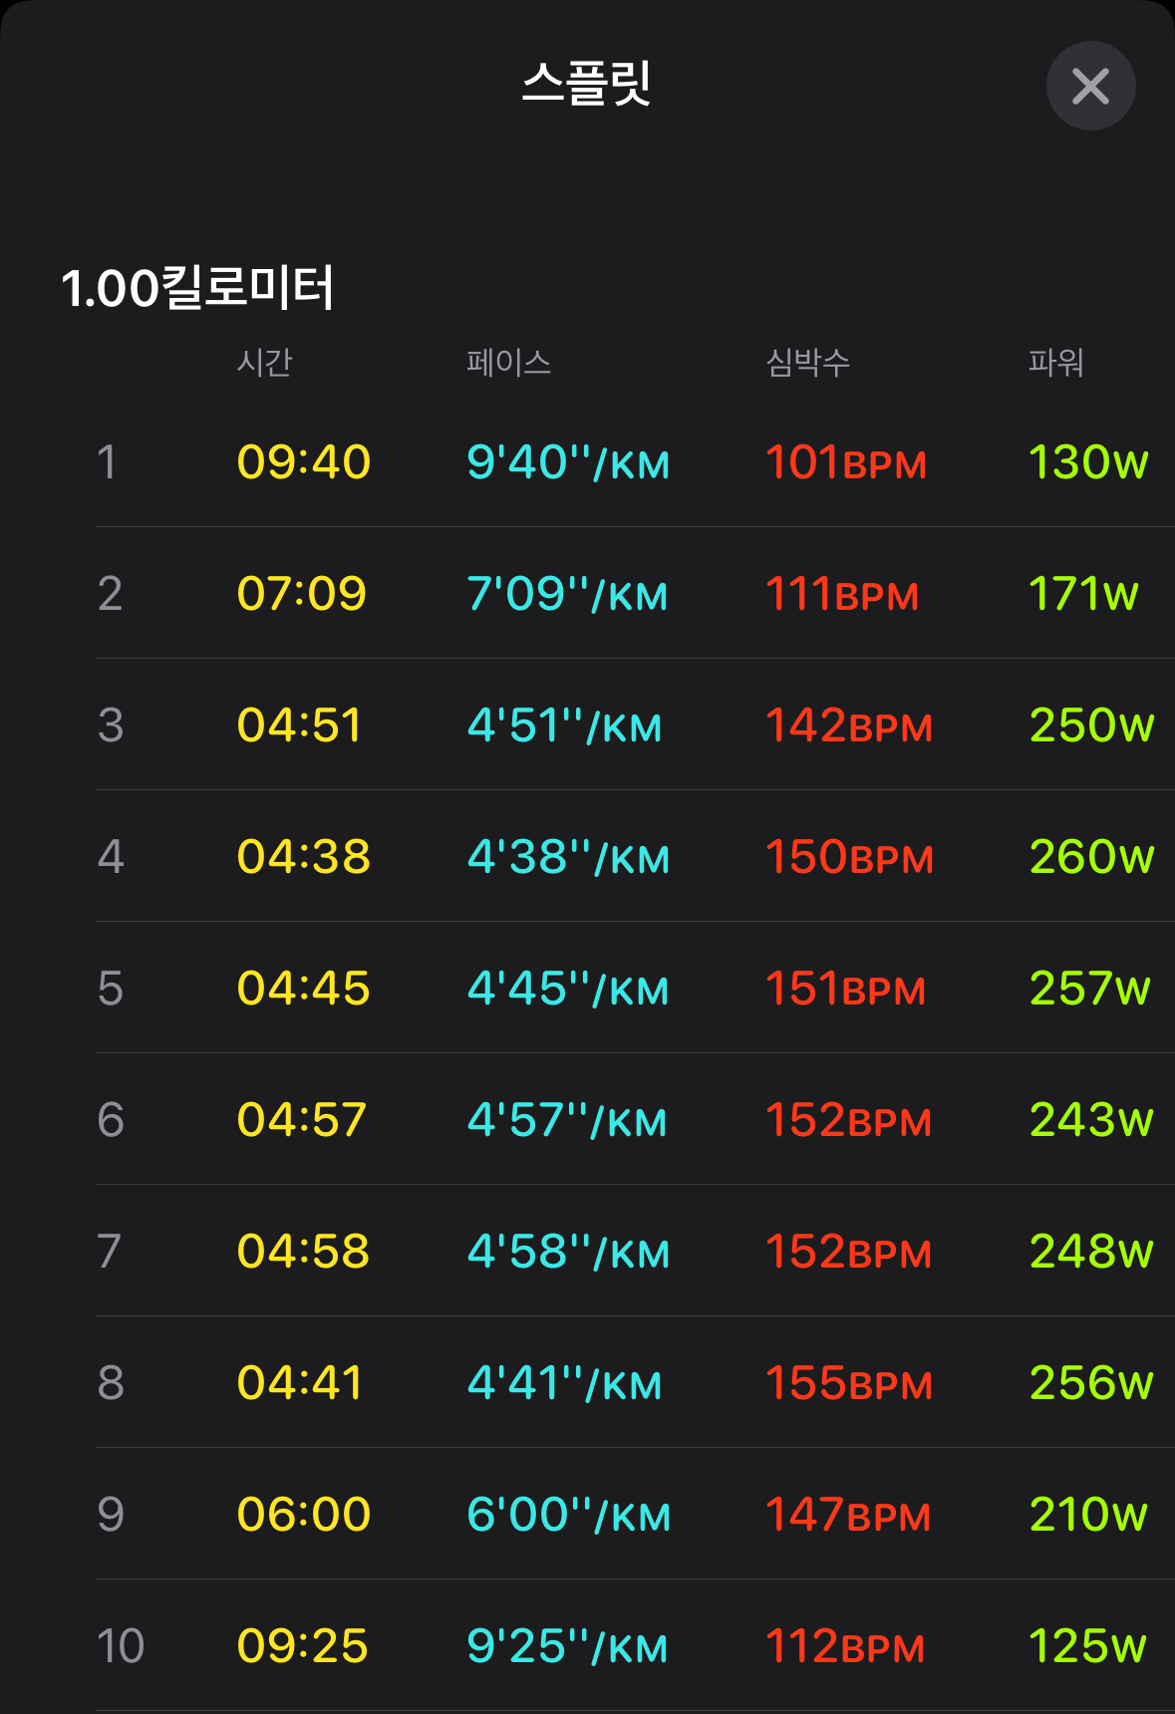The height and width of the screenshot is (1714, 1175).
Task: Select pace 4'57''/KM
Action: pyautogui.click(x=567, y=1120)
